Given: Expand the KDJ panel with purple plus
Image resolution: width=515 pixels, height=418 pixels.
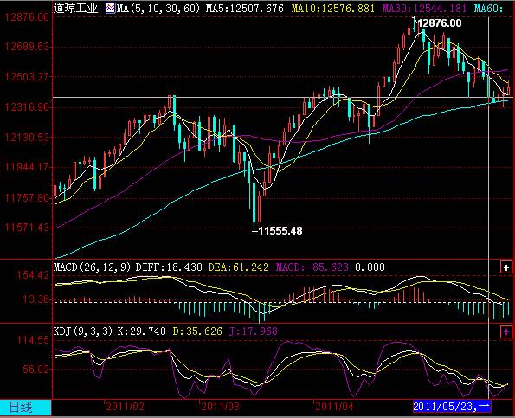Looking at the screenshot, I should point(505,331).
